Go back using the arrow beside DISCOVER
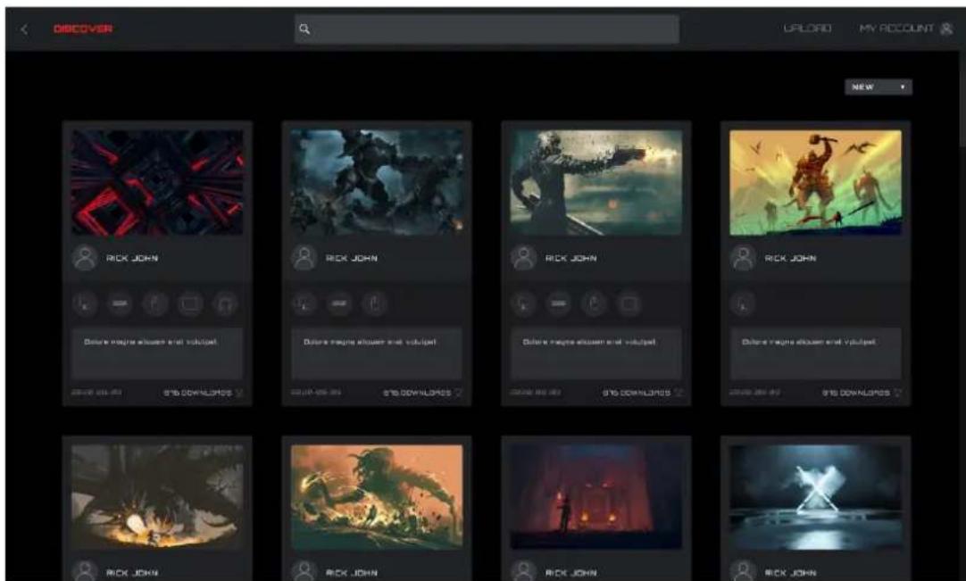This screenshot has width=966, height=581. pyautogui.click(x=25, y=29)
